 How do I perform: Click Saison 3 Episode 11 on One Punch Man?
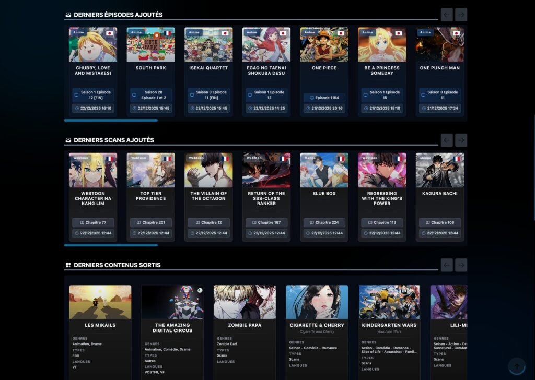pyautogui.click(x=440, y=95)
